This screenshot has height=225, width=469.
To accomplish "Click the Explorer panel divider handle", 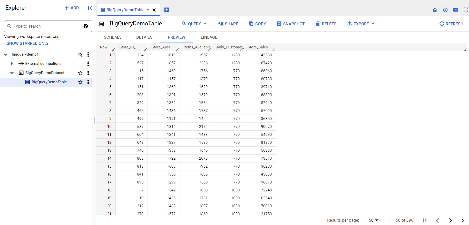I will click(x=94, y=120).
